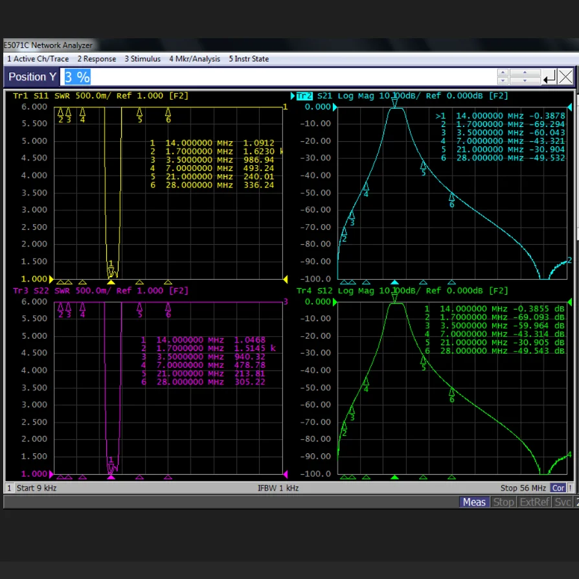Select the Tr3 S22 SWR trace title
579x579 pixels.
pos(100,291)
